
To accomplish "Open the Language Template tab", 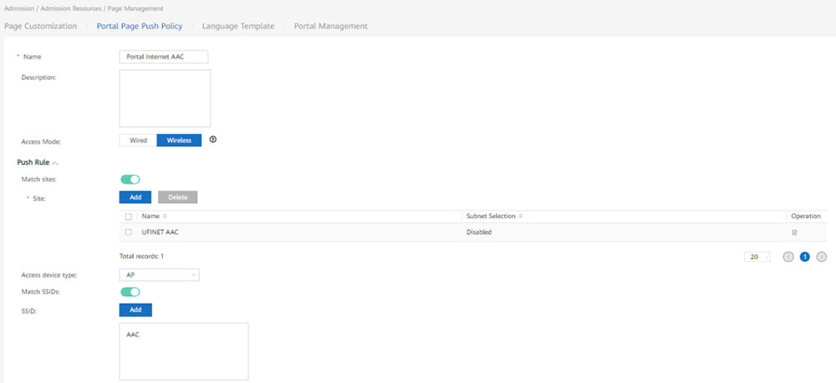I will [238, 26].
